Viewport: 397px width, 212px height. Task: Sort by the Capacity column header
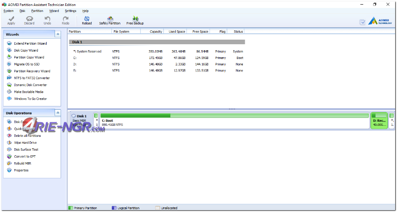[152, 31]
